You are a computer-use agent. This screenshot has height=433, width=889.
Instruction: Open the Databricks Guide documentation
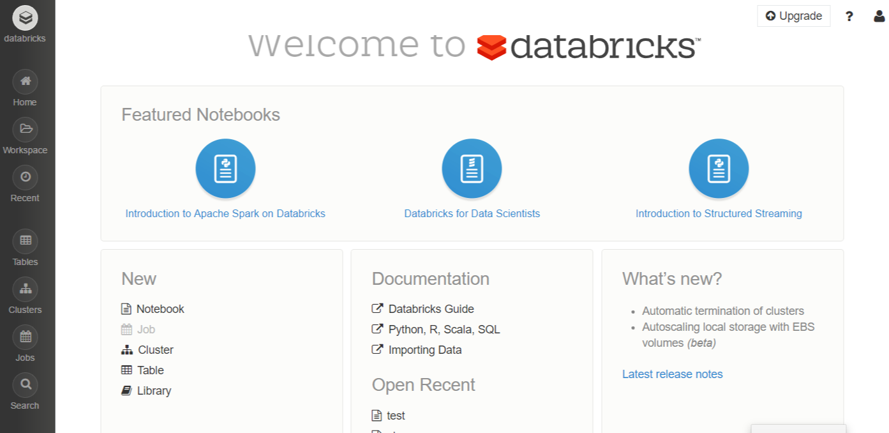tap(431, 309)
